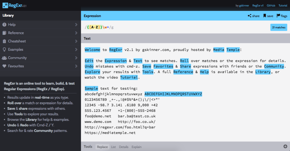Click the Cheatsheet clipboard icon

click(4, 41)
